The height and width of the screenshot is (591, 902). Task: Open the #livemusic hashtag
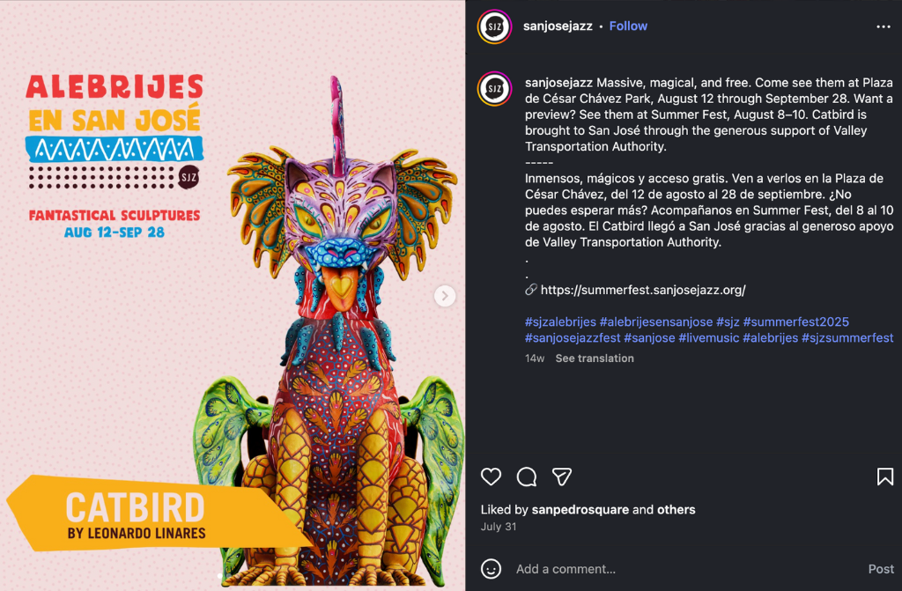coord(709,338)
